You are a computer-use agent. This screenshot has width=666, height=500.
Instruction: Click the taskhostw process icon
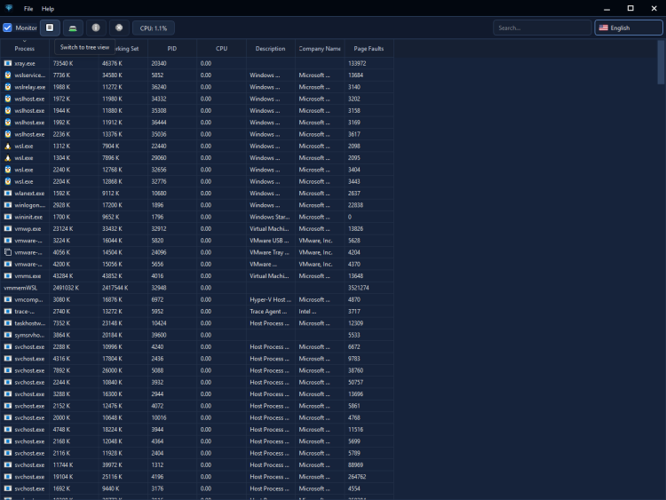click(8, 323)
